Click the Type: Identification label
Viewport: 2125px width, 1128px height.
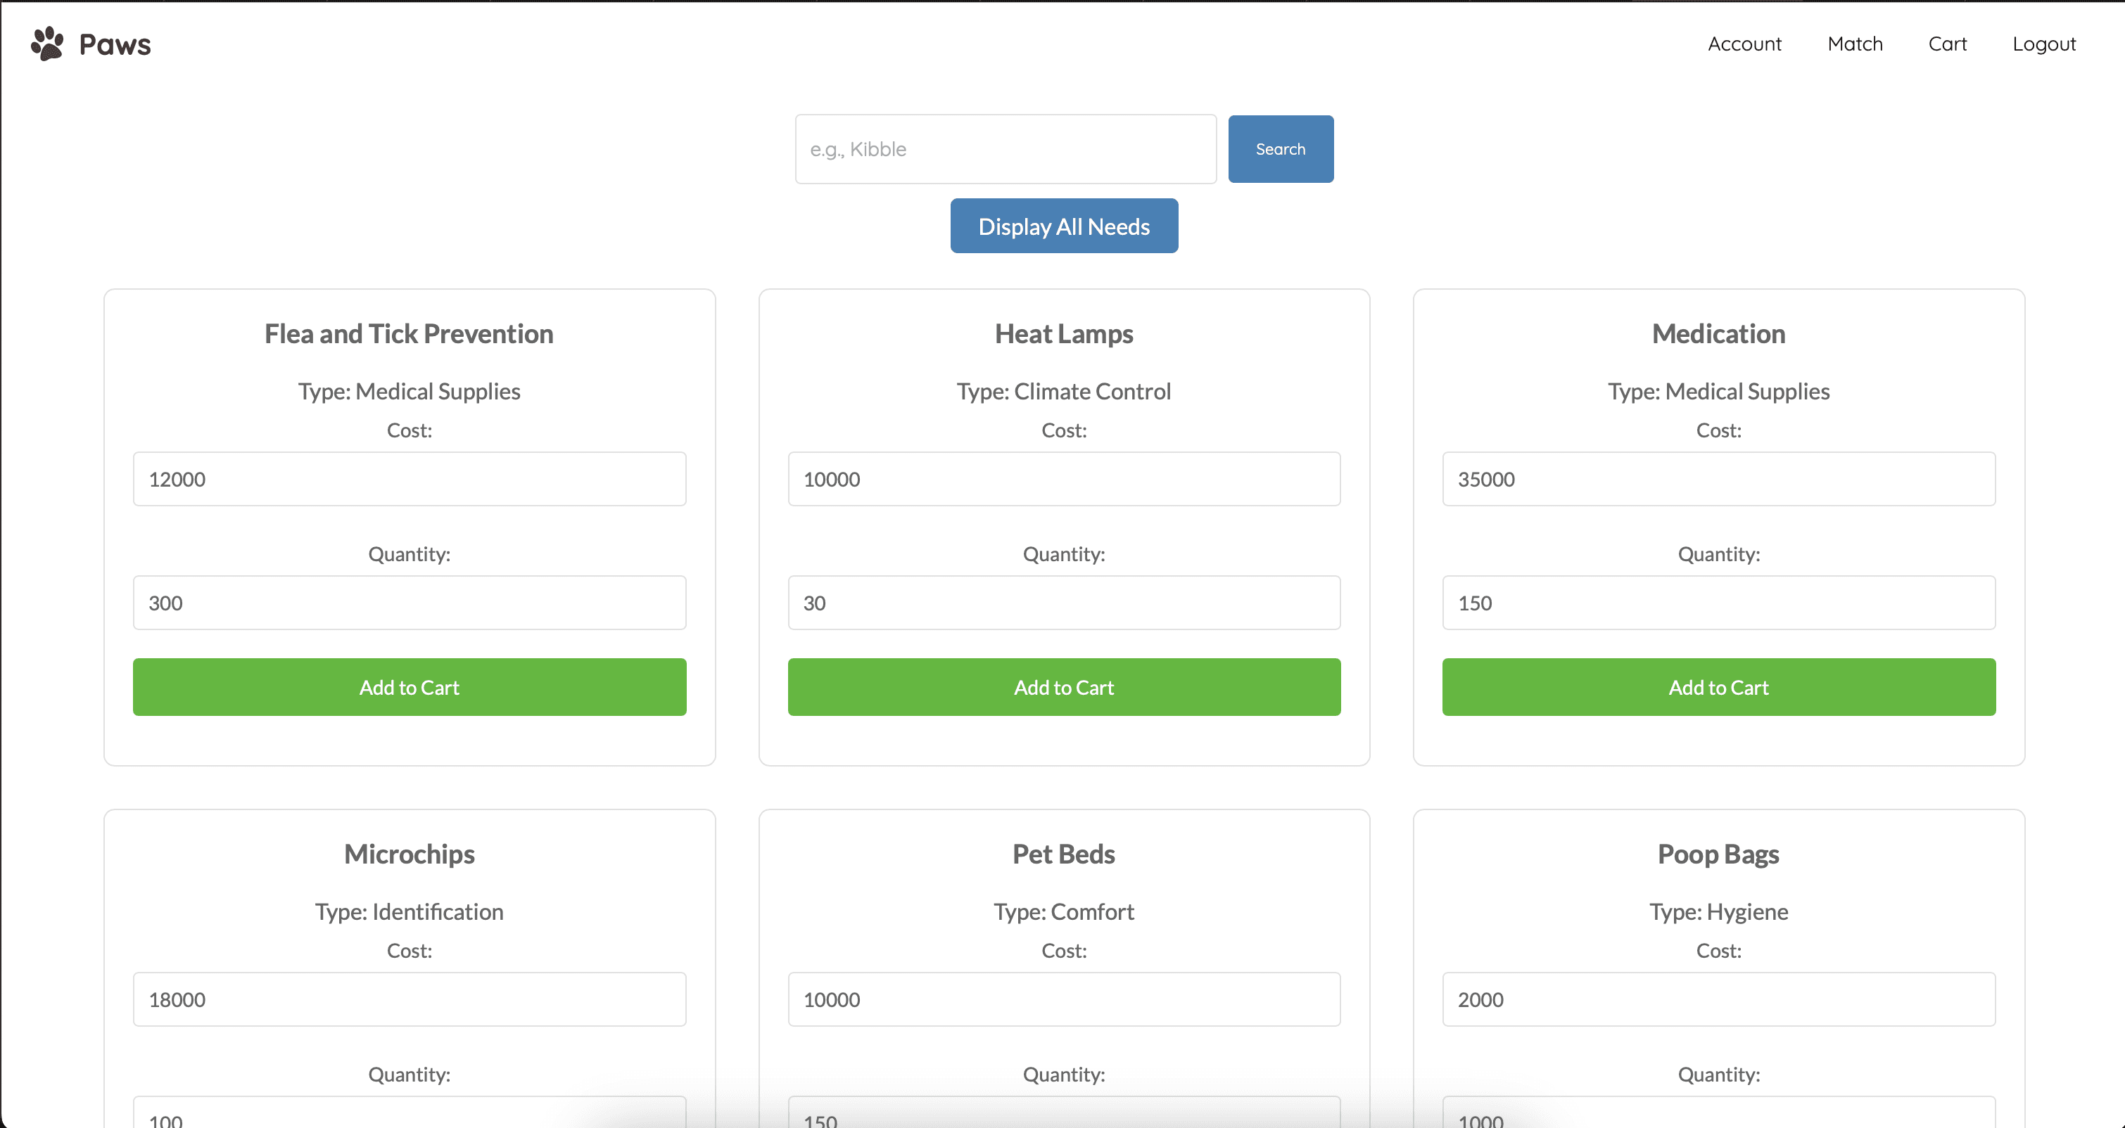(x=409, y=911)
